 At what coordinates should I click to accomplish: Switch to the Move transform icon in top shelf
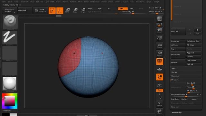click(67, 11)
